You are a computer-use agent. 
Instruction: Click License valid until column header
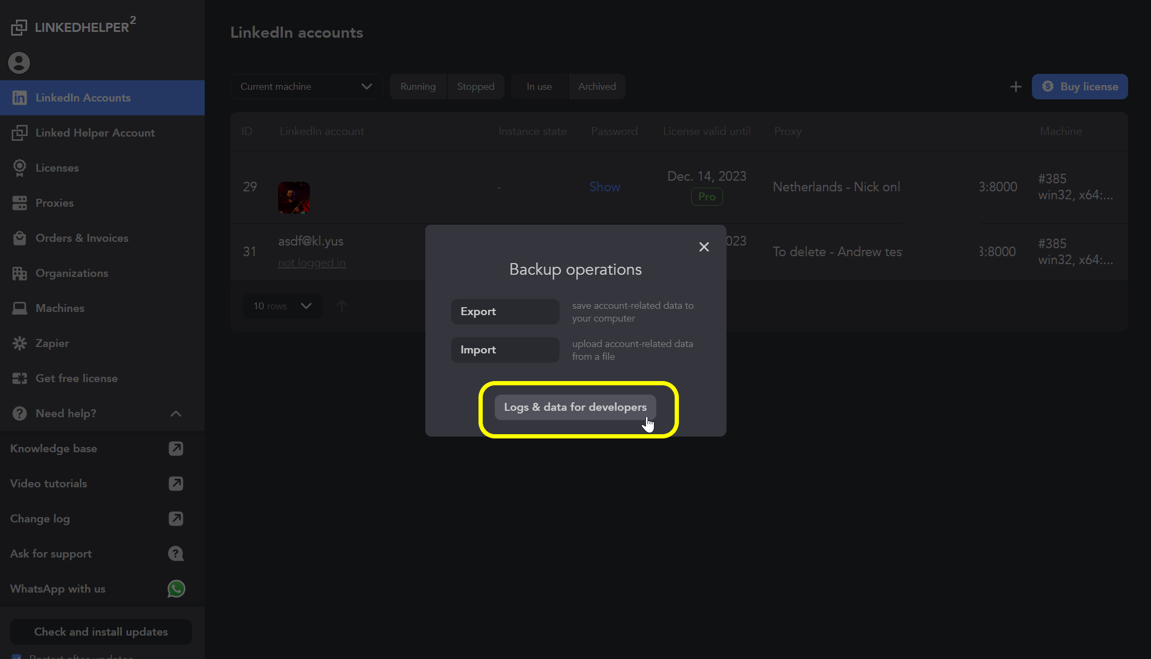707,131
